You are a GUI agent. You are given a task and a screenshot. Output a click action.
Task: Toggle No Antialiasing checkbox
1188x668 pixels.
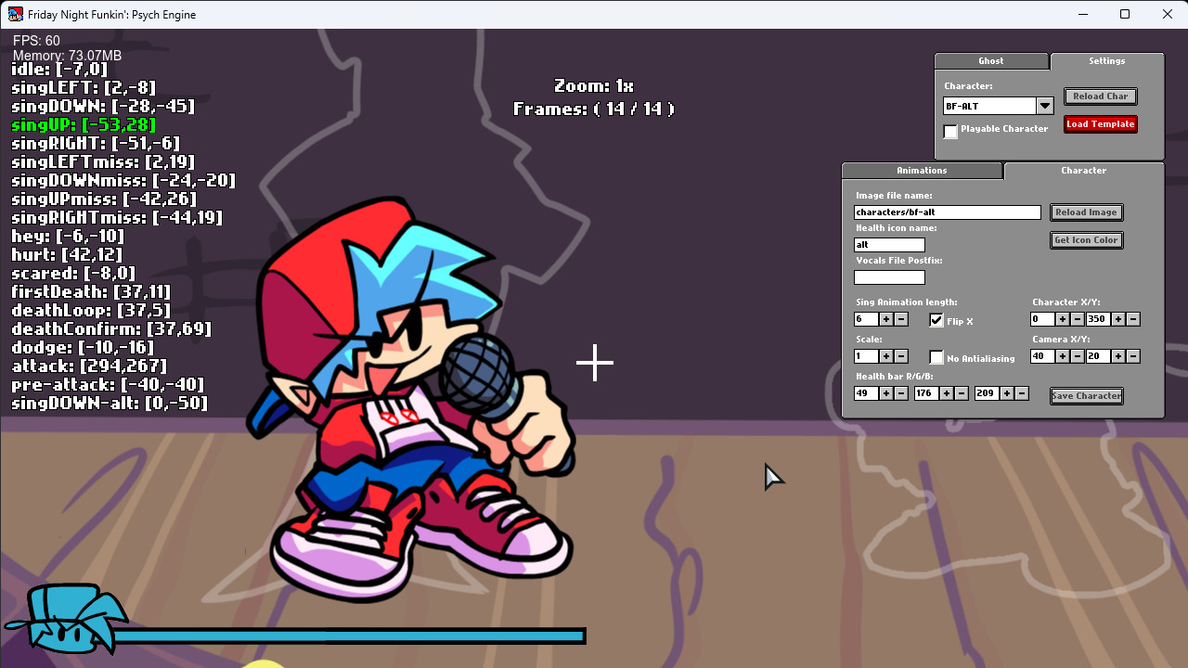click(x=936, y=357)
